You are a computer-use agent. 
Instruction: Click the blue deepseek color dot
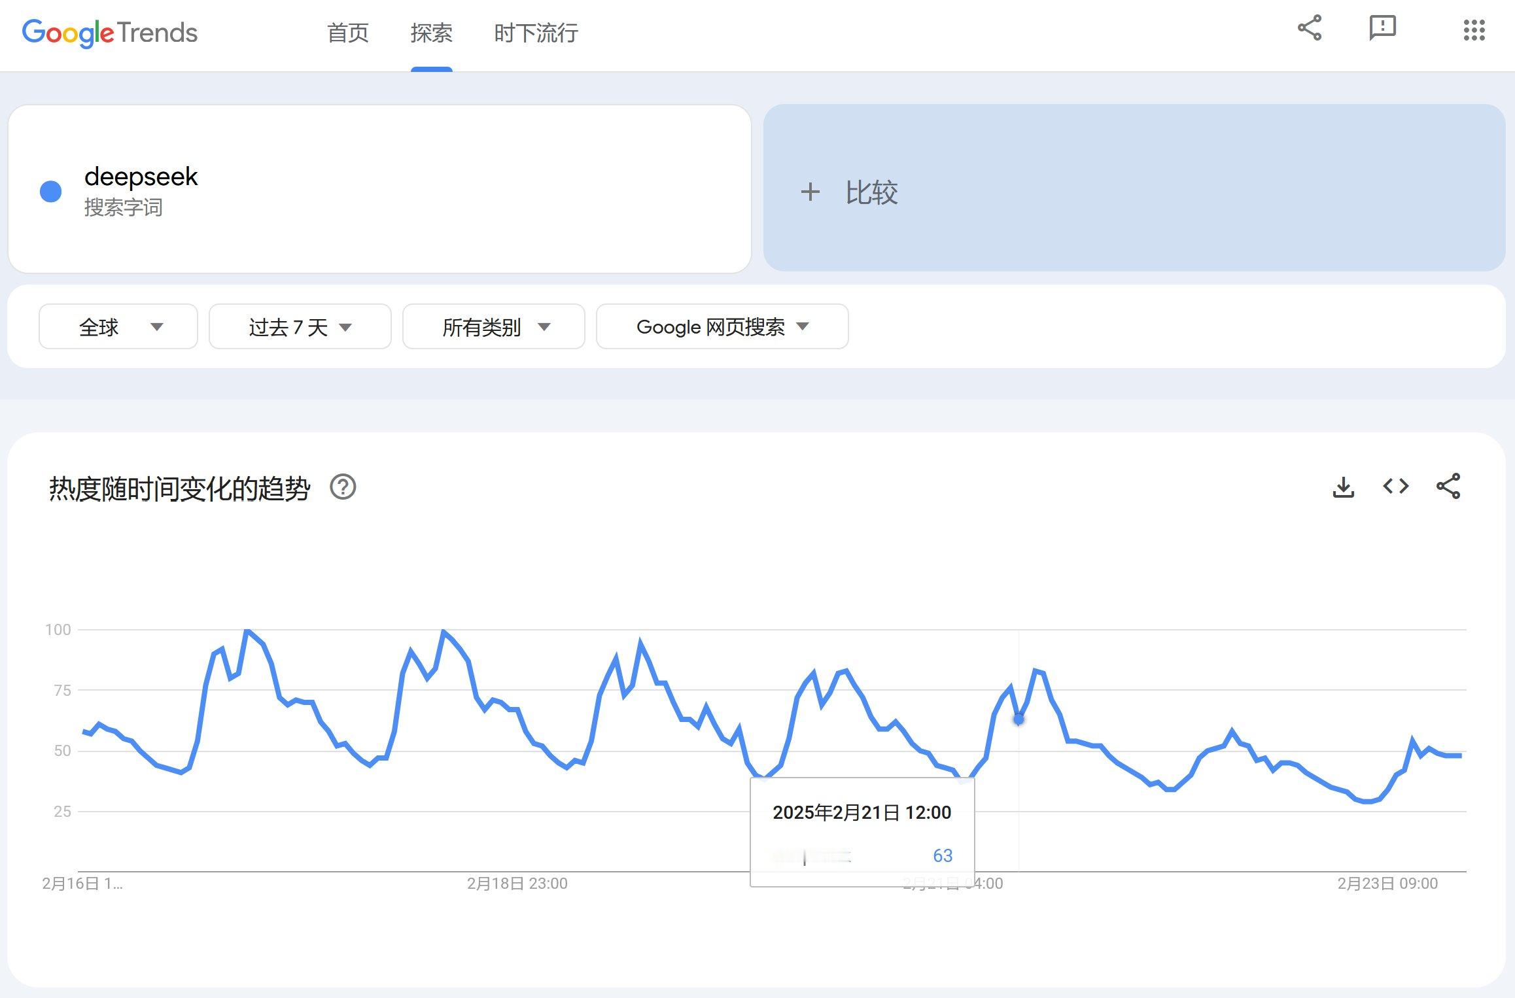[51, 192]
